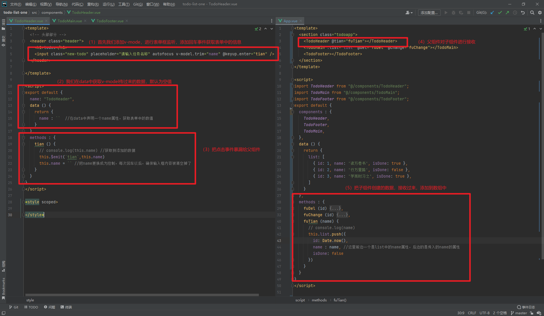Click the fuTian() breadcrumb in App.vue
Viewport: 544px width, 316px height.
340,300
